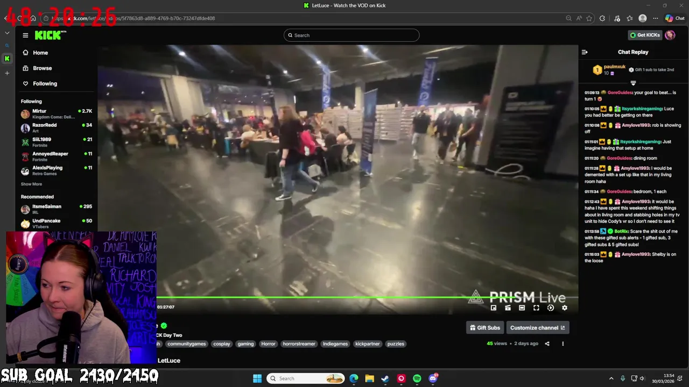Show hidden system tray icons
689x387 pixels.
tap(611, 378)
